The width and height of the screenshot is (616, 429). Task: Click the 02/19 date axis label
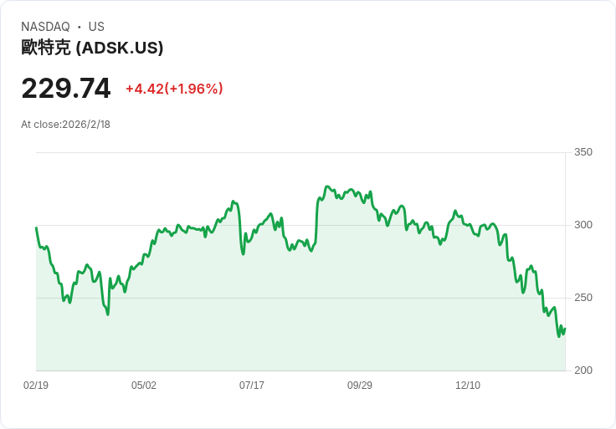[36, 385]
